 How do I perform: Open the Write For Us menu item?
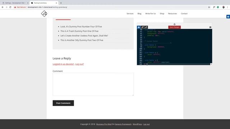[x=150, y=14]
